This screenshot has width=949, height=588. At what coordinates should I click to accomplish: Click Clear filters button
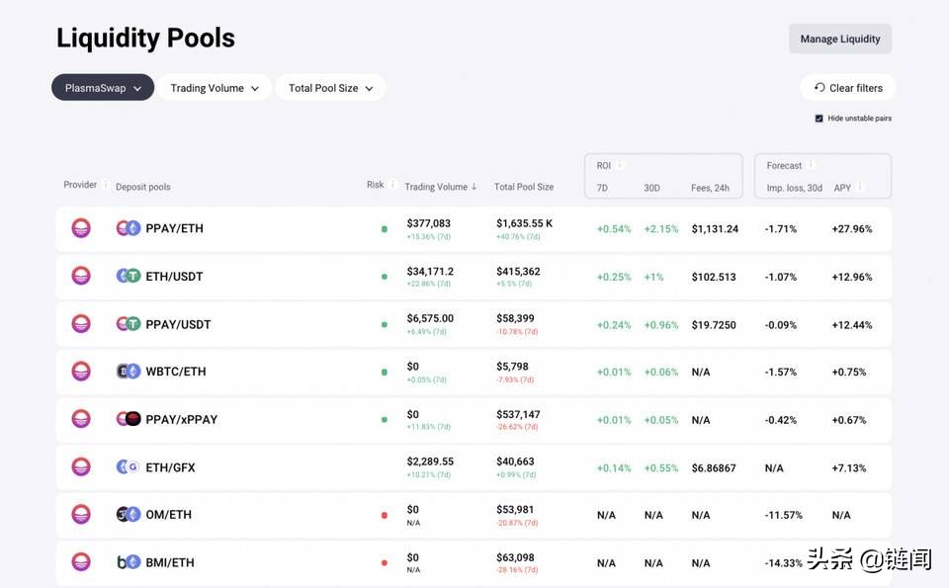[848, 88]
